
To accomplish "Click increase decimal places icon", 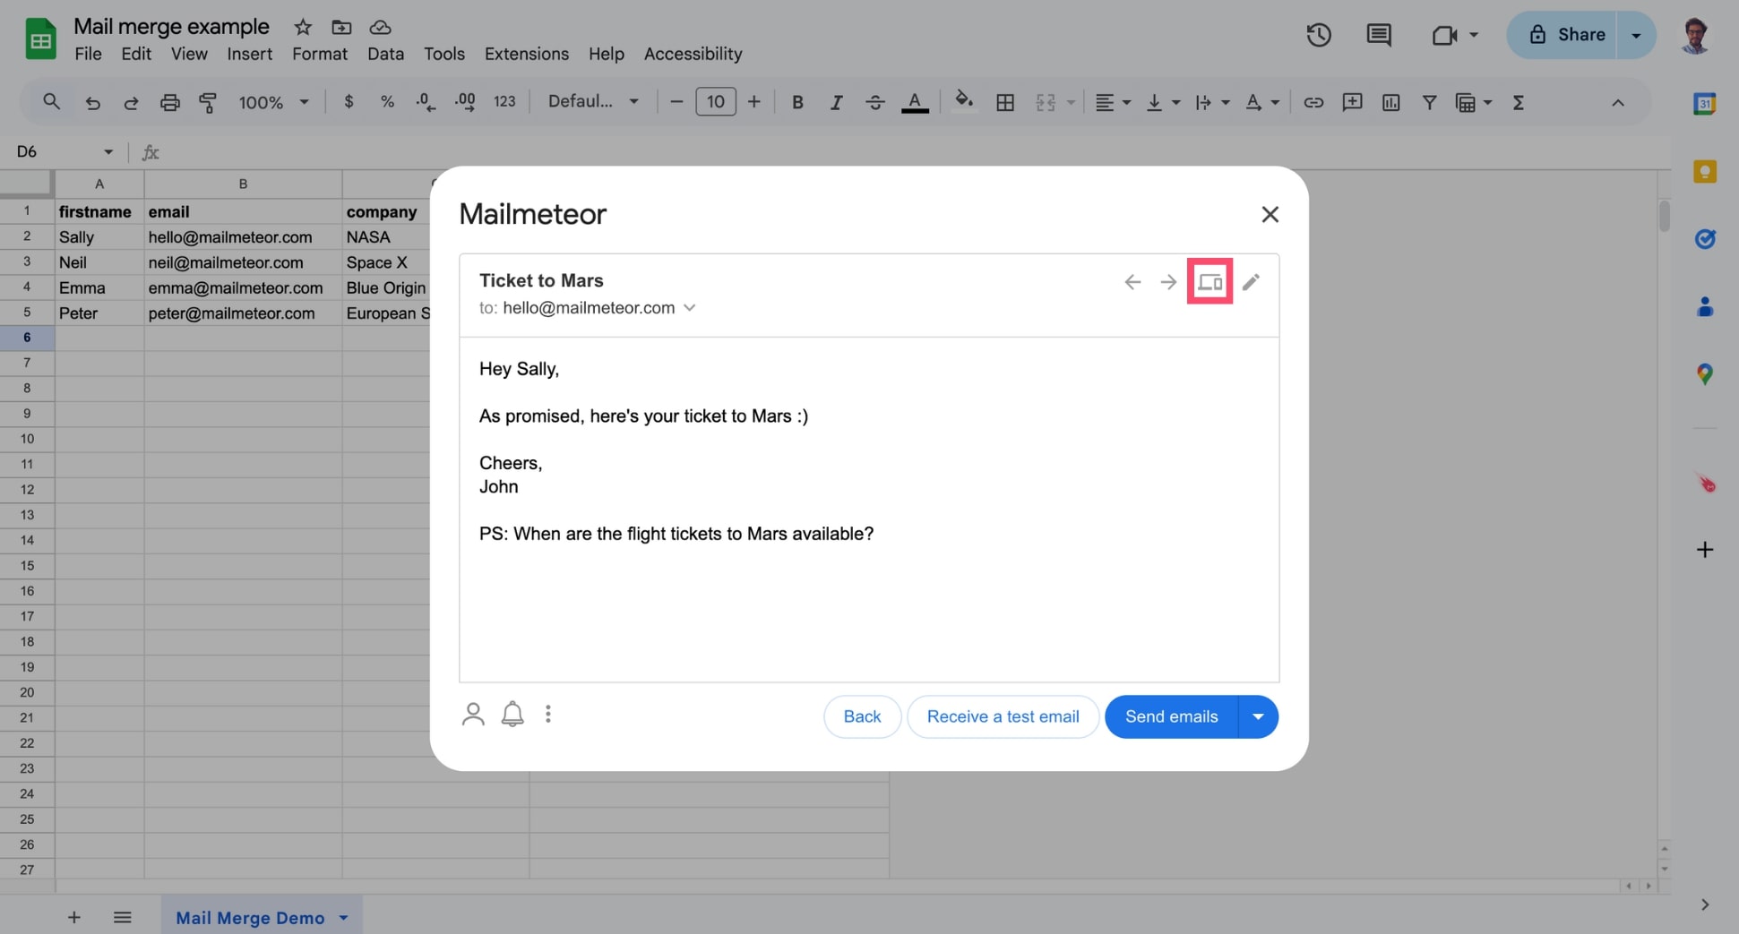I will pos(465,102).
